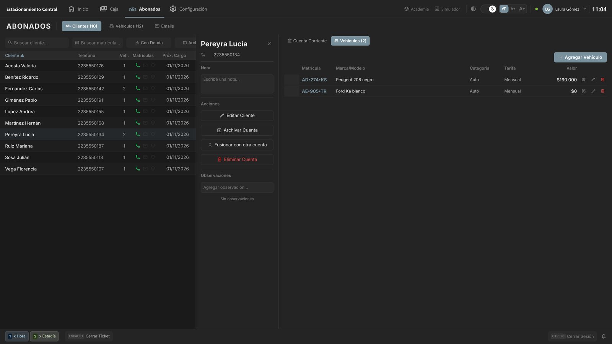Go to Caja in the top navigation
The width and height of the screenshot is (612, 344).
coord(109,9)
